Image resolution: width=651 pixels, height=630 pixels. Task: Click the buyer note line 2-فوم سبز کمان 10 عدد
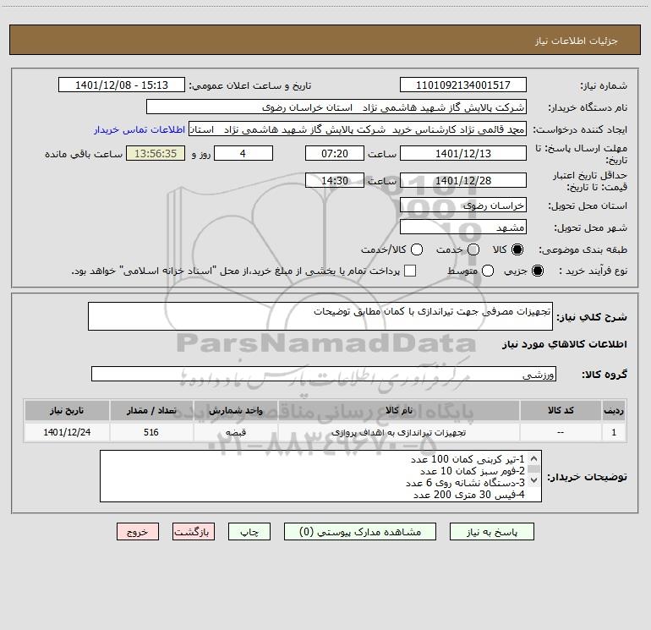click(x=473, y=471)
